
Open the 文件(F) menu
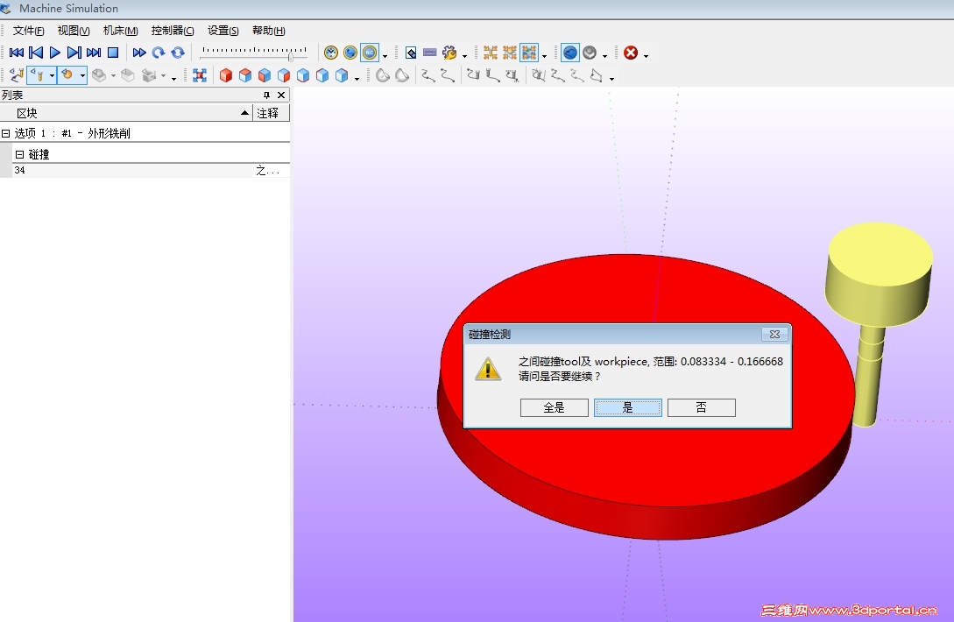tap(29, 31)
